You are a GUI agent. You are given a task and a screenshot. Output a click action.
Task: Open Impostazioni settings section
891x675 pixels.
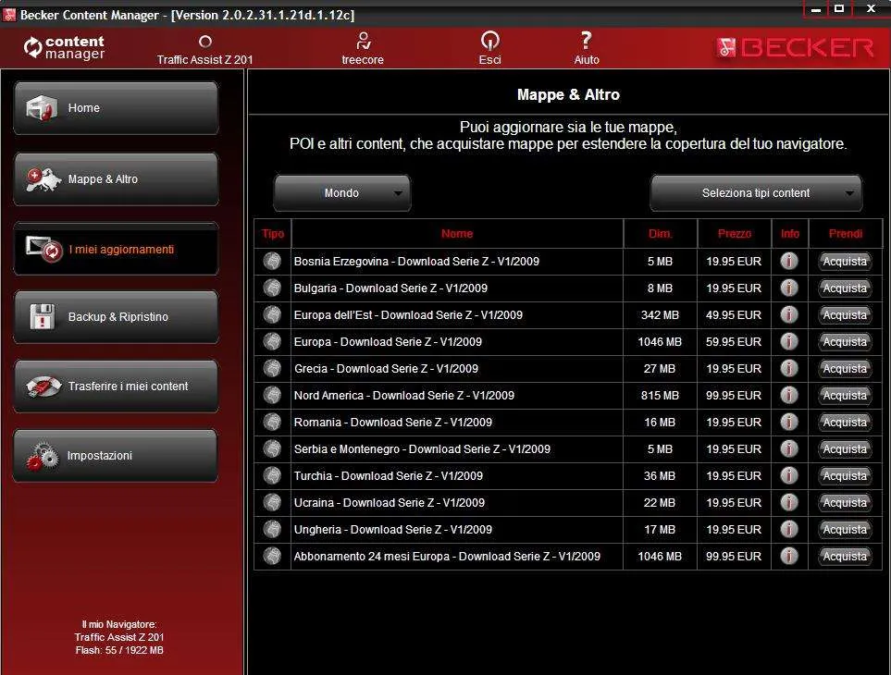click(x=116, y=455)
